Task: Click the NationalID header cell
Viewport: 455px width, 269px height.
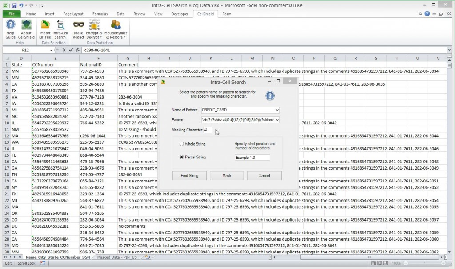Action: pos(98,65)
